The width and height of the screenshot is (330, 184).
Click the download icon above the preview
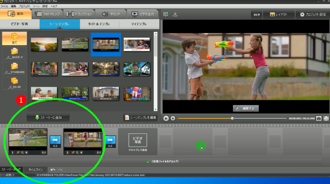click(x=175, y=14)
